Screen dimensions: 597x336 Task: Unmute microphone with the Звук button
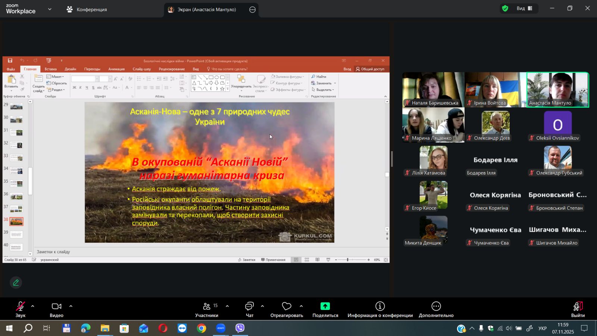[x=21, y=309]
